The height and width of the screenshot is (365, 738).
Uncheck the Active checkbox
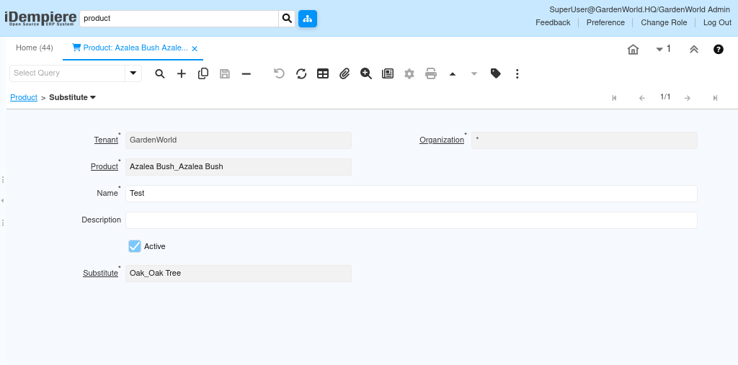[135, 246]
